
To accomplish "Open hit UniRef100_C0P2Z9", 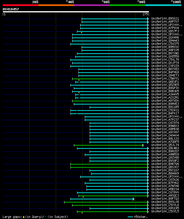I will tap(165, 66).
